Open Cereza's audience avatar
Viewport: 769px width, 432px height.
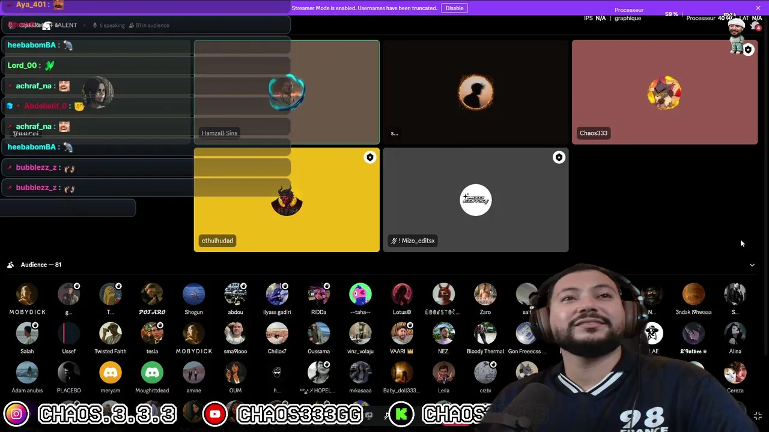tap(735, 373)
